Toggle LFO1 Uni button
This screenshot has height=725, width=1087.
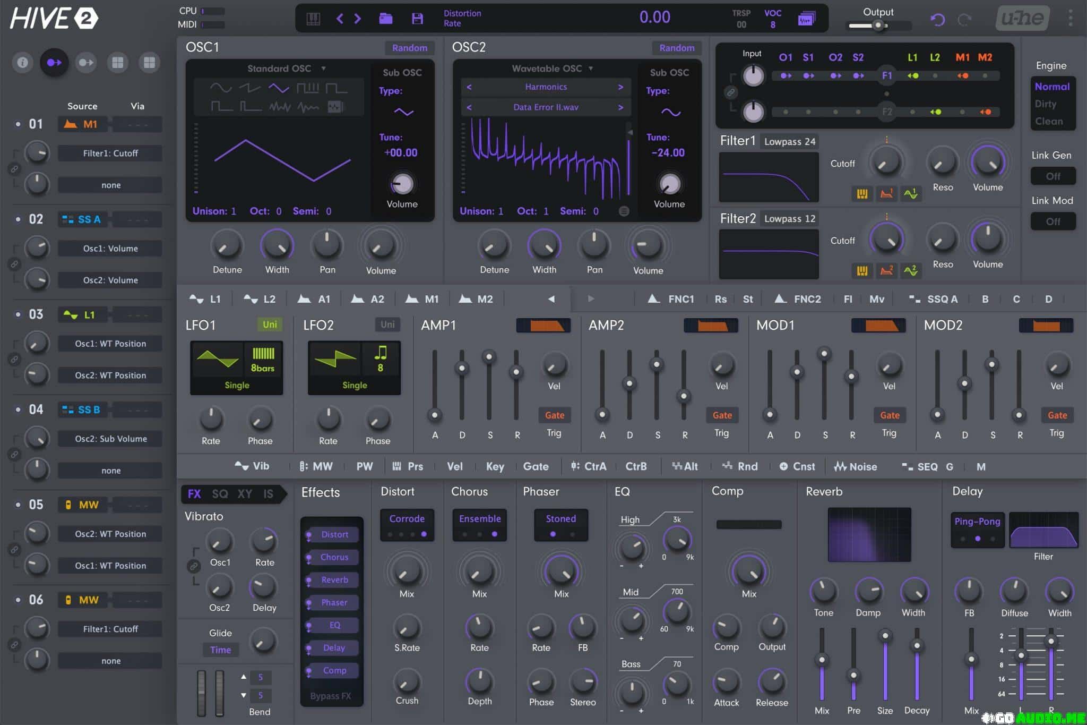[270, 325]
